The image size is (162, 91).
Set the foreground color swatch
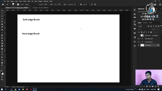(1, 73)
